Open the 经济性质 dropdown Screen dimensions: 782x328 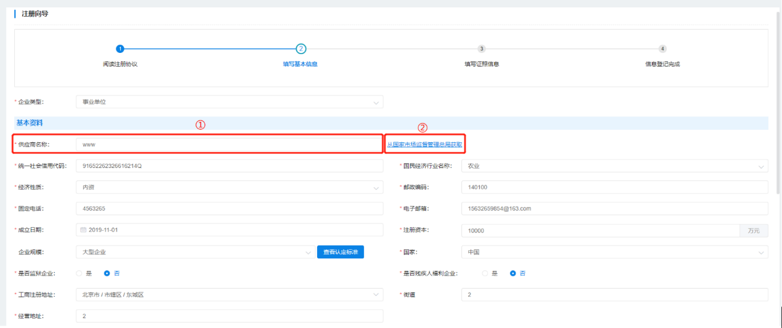click(x=229, y=187)
